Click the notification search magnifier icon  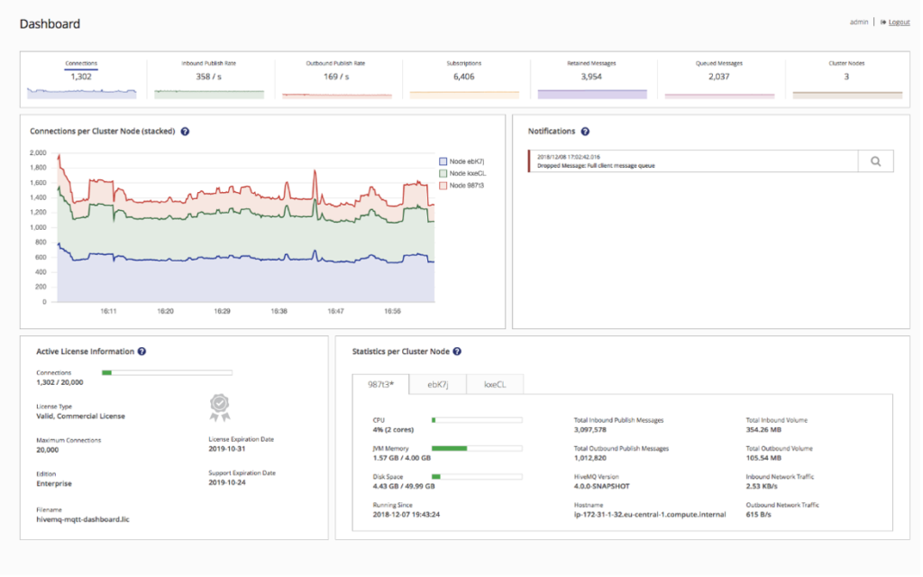[x=876, y=161]
